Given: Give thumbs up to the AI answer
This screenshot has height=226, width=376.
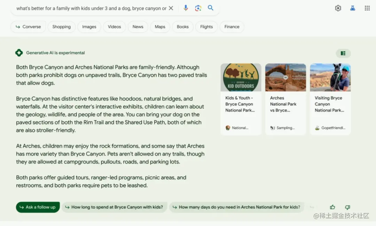Looking at the screenshot, I should [332, 207].
